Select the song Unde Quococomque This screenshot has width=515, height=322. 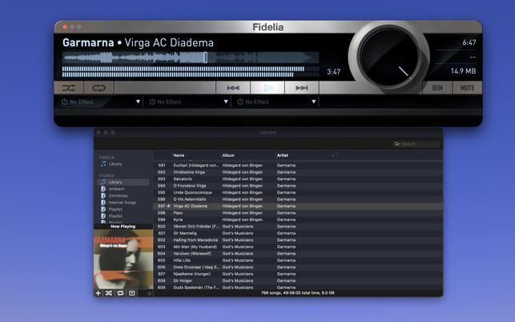pos(192,192)
